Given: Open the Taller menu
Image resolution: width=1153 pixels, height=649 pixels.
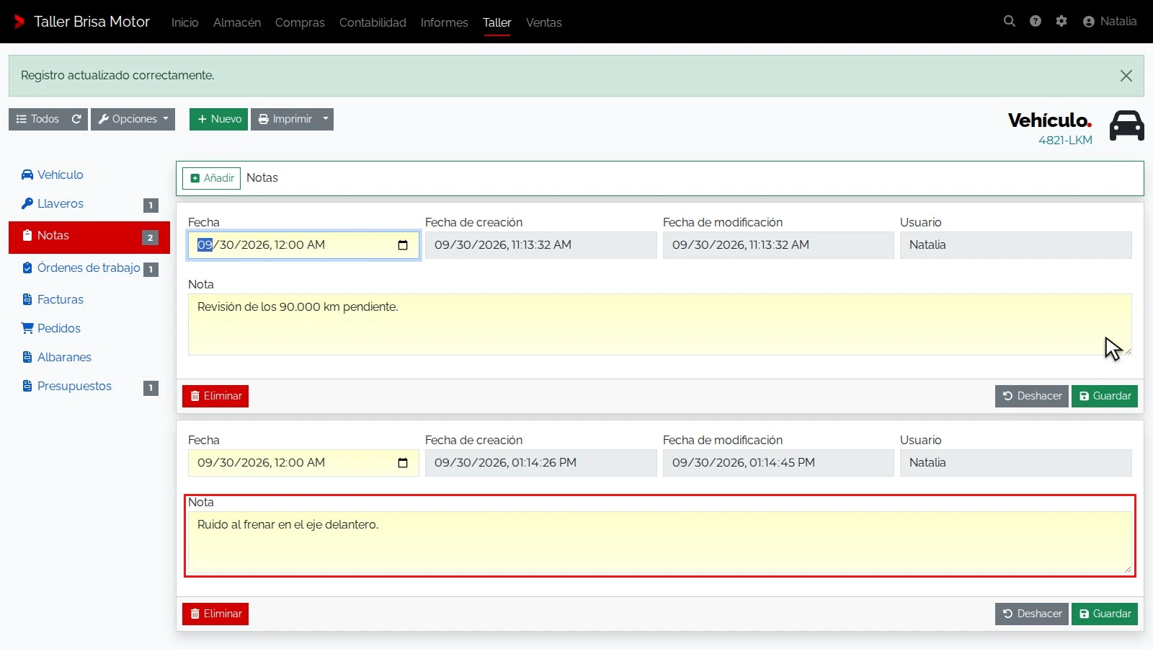Looking at the screenshot, I should click(497, 22).
